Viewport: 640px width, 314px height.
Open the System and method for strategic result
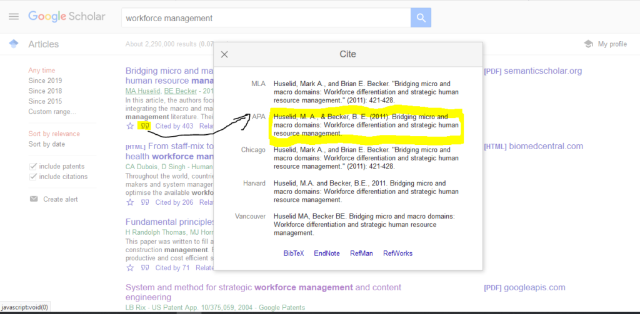tap(263, 292)
